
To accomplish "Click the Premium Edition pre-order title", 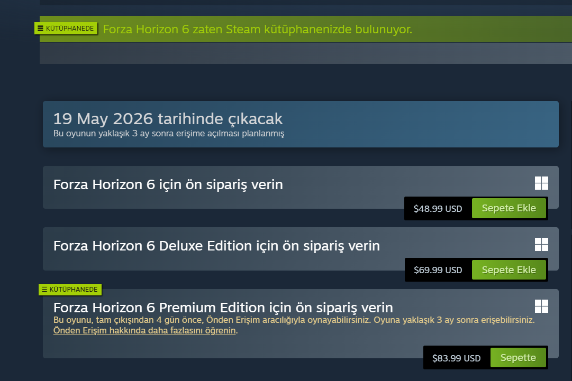I will tap(223, 308).
